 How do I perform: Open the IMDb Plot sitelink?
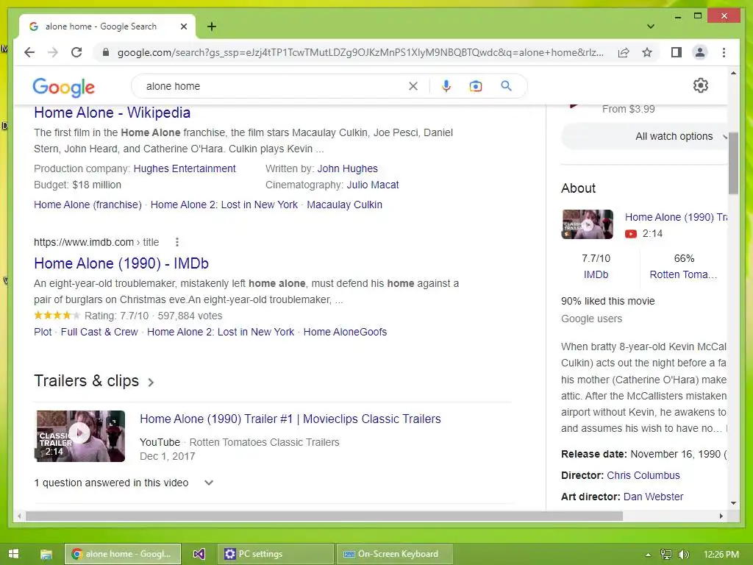[43, 332]
